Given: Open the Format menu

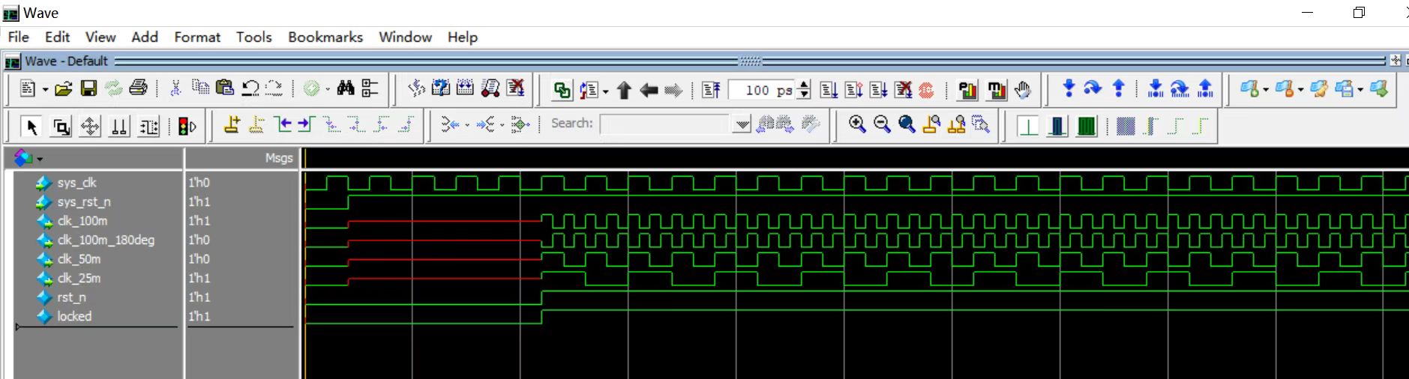Looking at the screenshot, I should point(197,37).
